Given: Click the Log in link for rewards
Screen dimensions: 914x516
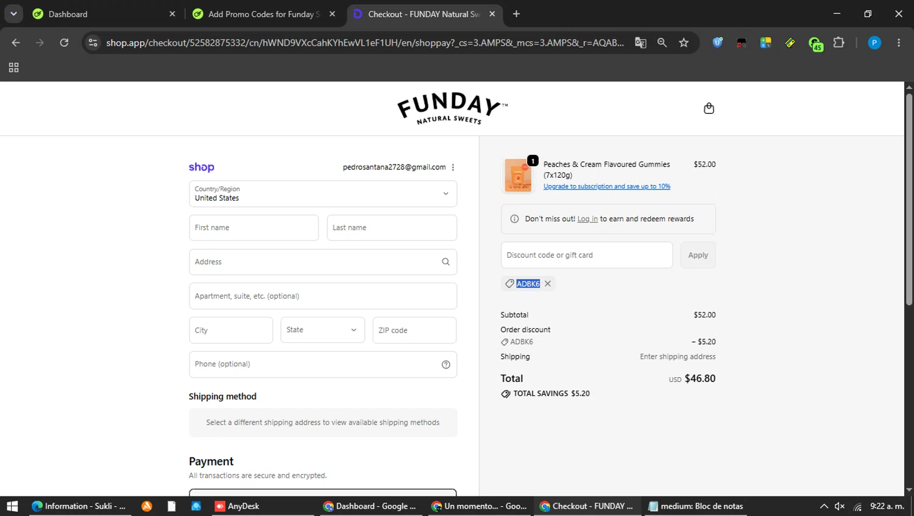Looking at the screenshot, I should pyautogui.click(x=587, y=219).
